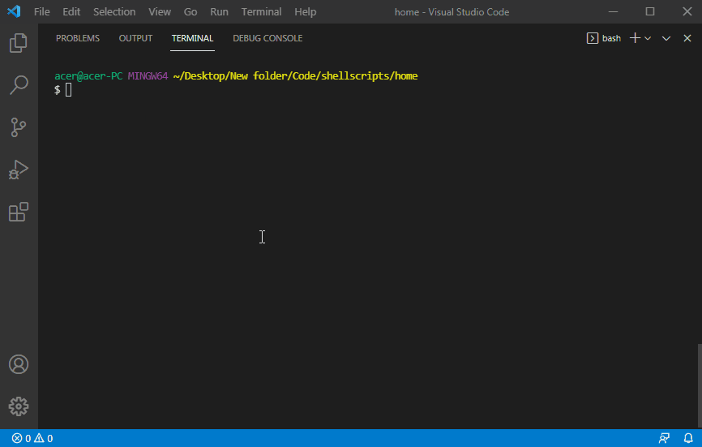Click the acer@acer-PC prompt text

point(88,75)
